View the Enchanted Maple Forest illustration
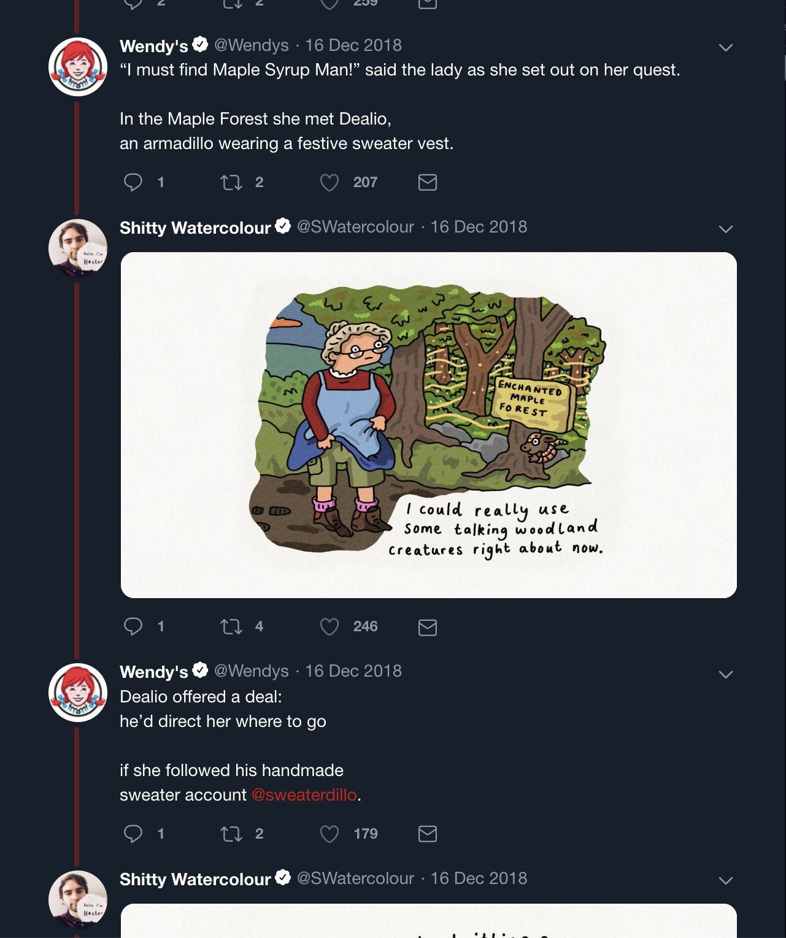Viewport: 786px width, 938px height. 428,425
